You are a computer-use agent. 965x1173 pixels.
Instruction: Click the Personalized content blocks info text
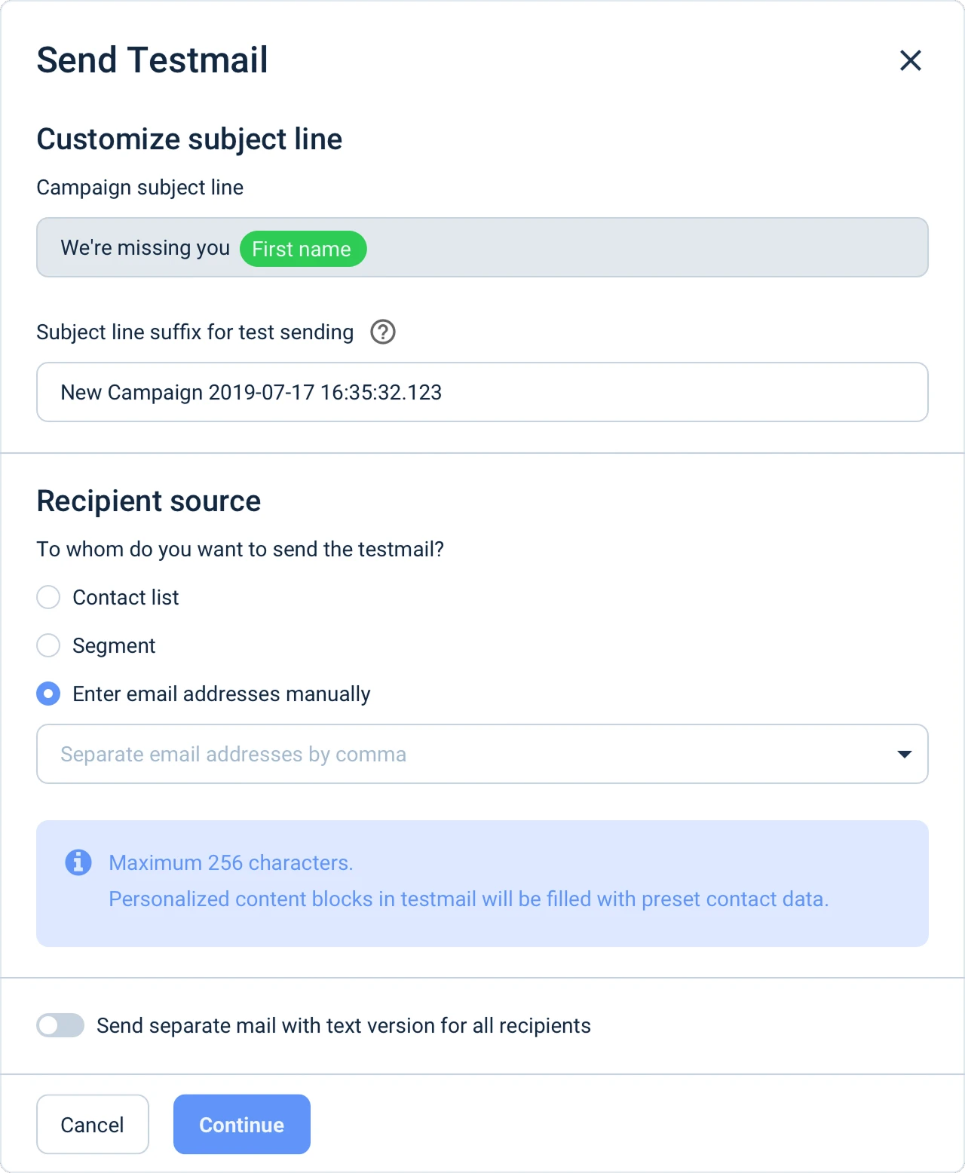pos(468,899)
